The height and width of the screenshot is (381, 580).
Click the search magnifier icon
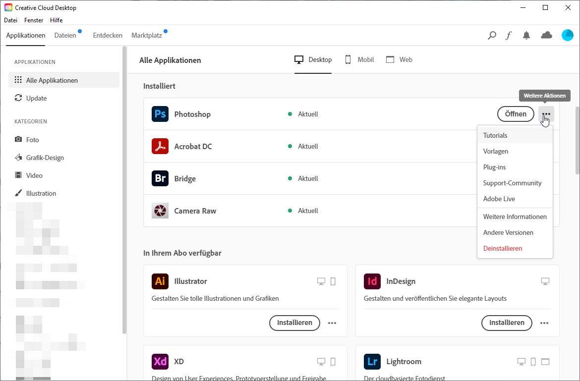[492, 36]
